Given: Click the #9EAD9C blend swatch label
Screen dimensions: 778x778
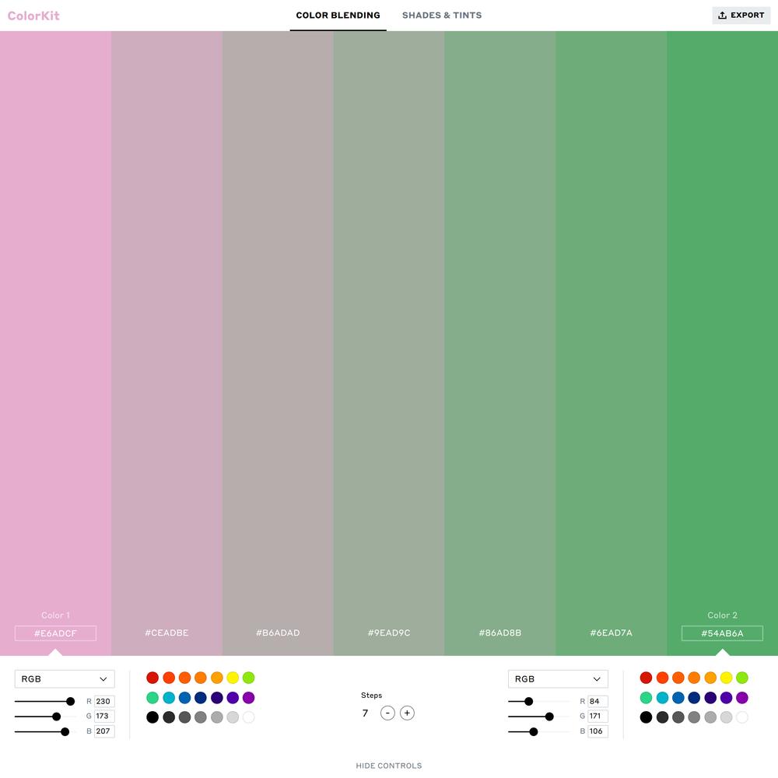Looking at the screenshot, I should 389,633.
